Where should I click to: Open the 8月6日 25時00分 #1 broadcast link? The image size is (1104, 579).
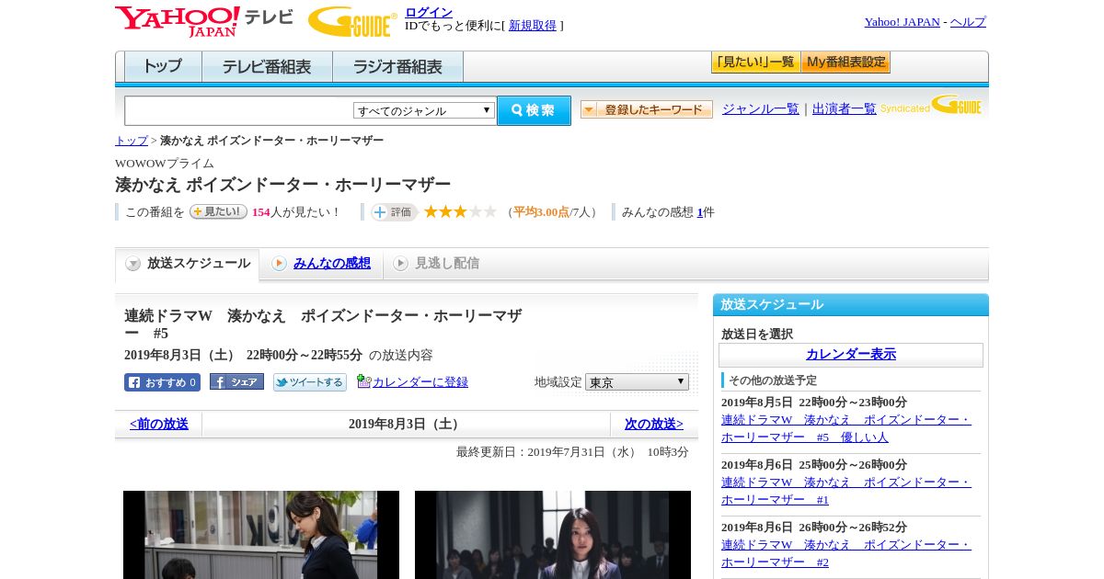846,491
